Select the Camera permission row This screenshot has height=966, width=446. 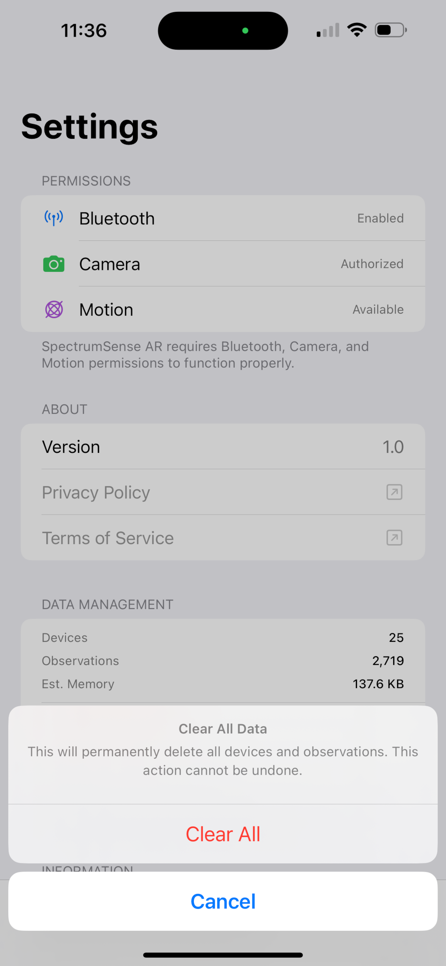[x=223, y=264]
